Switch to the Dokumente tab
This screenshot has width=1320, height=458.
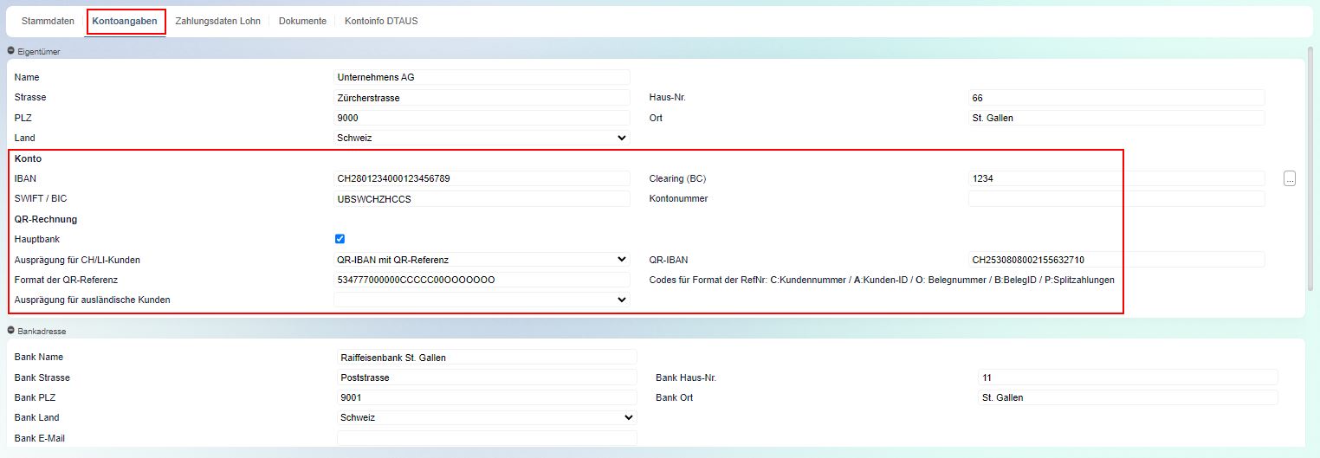tap(302, 21)
